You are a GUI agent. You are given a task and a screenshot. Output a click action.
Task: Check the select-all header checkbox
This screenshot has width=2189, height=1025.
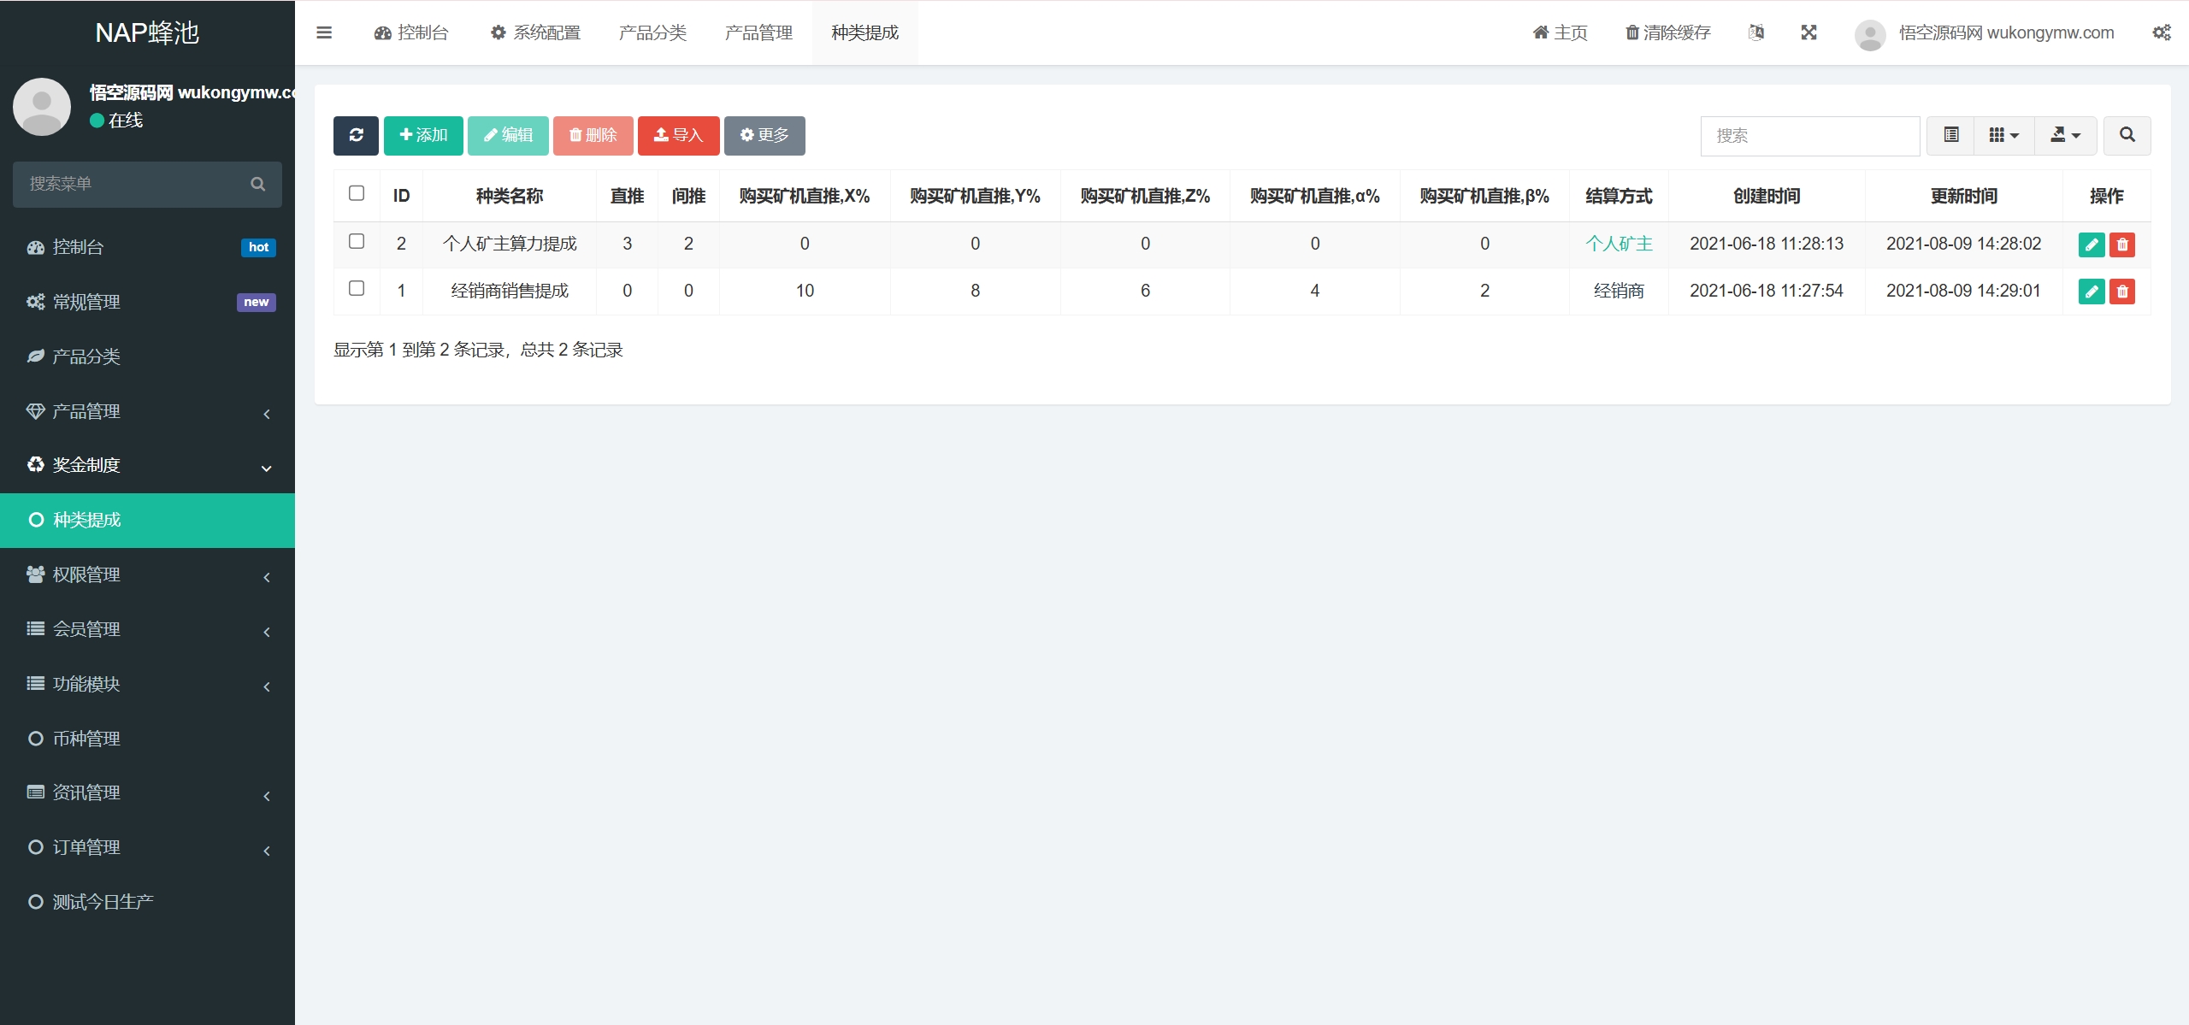pyautogui.click(x=357, y=193)
